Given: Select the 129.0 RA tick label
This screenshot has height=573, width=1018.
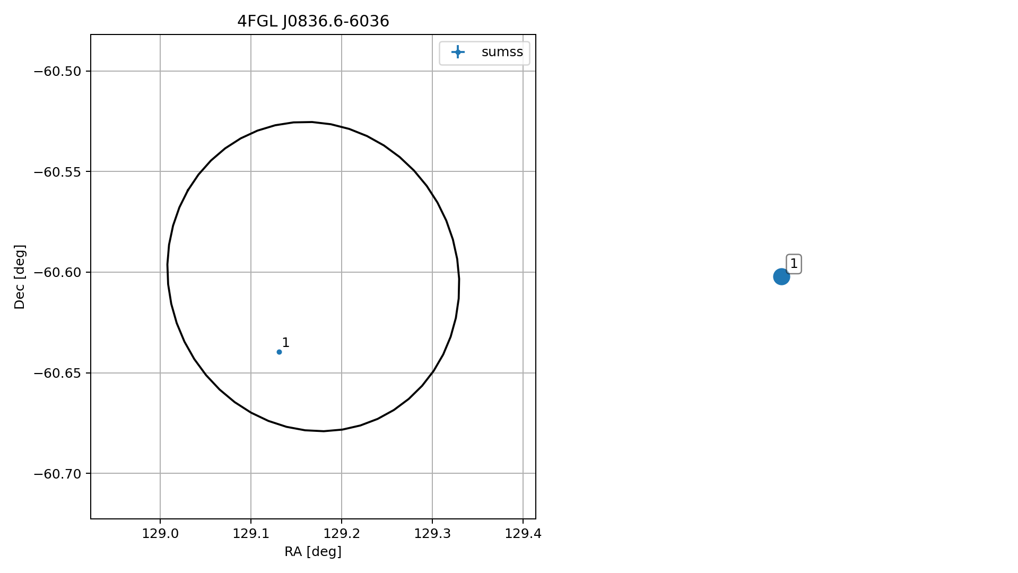Looking at the screenshot, I should point(160,534).
